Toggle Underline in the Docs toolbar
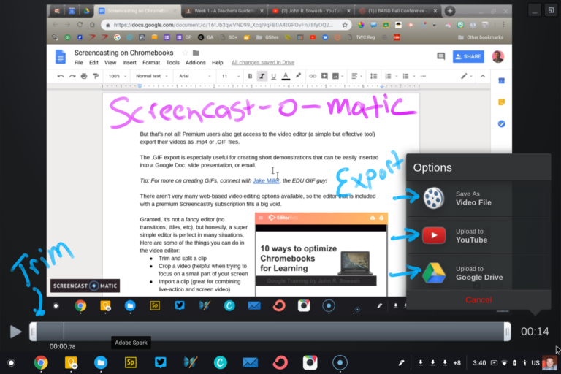 [x=274, y=76]
